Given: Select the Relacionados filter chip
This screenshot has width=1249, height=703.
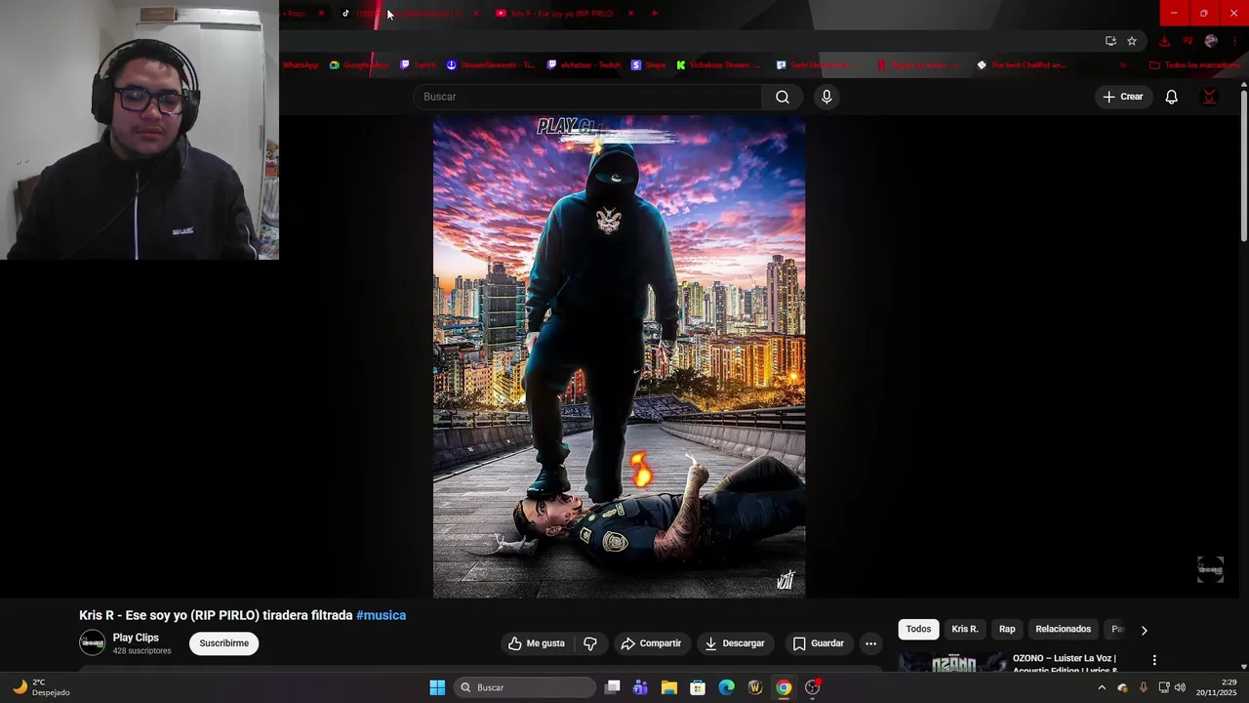Looking at the screenshot, I should [1063, 629].
